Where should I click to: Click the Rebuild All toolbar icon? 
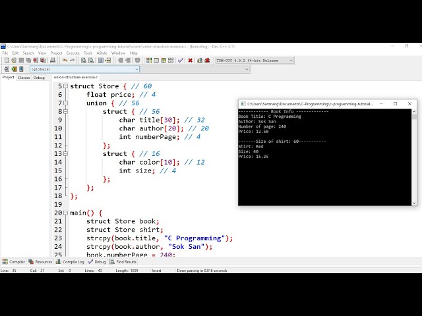(x=171, y=61)
